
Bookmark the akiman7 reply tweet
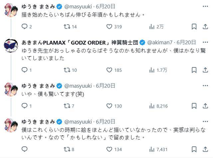click(194, 70)
